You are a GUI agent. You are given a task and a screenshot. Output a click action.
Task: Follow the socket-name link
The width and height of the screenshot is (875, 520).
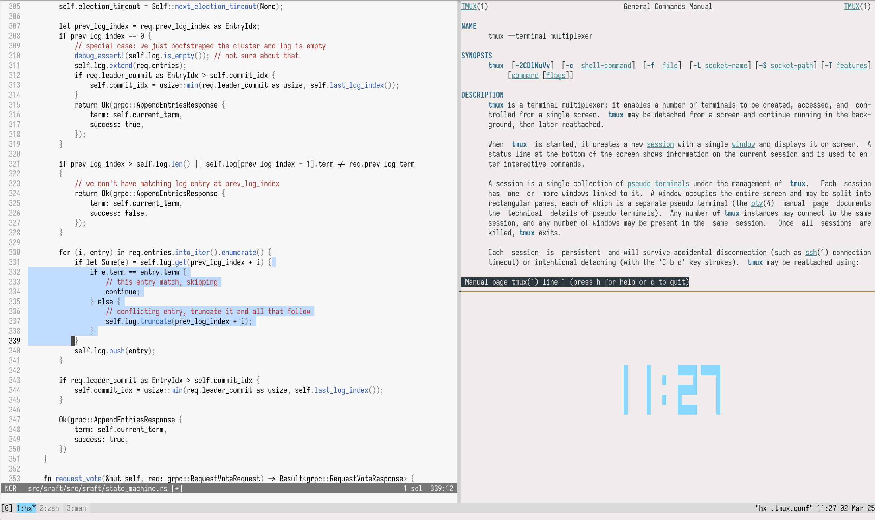(726, 65)
